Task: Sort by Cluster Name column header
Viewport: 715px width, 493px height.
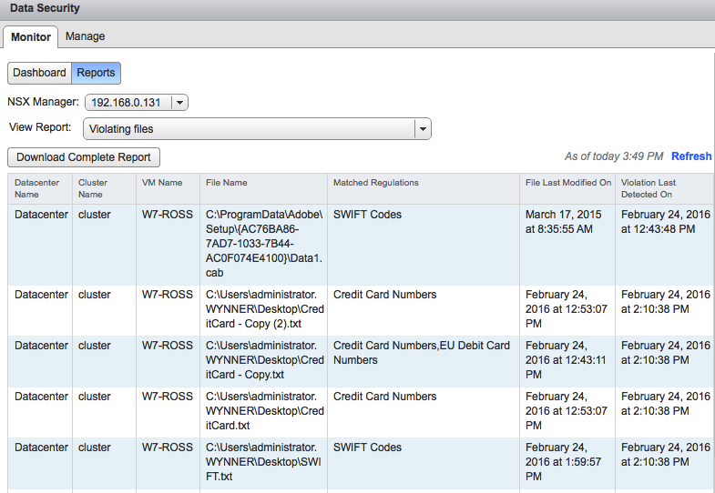Action: pos(104,188)
